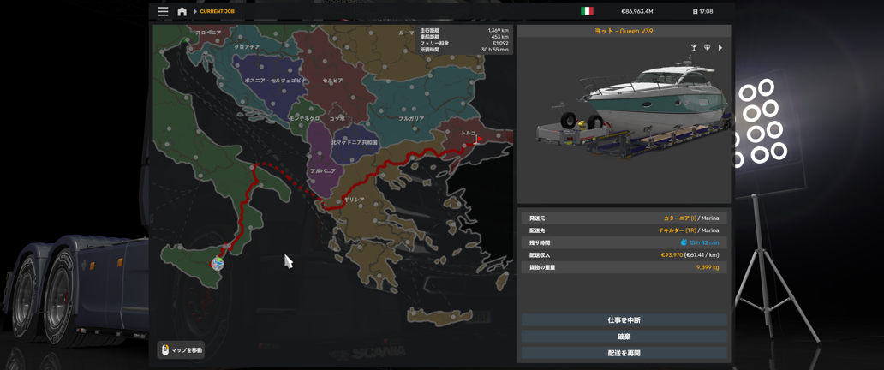884x370 pixels.
Task: Click the truck position marker in Sicily
Action: (x=218, y=263)
